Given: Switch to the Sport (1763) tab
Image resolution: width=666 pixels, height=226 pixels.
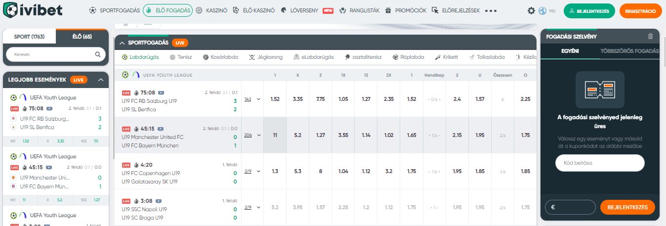Looking at the screenshot, I should click(x=29, y=37).
